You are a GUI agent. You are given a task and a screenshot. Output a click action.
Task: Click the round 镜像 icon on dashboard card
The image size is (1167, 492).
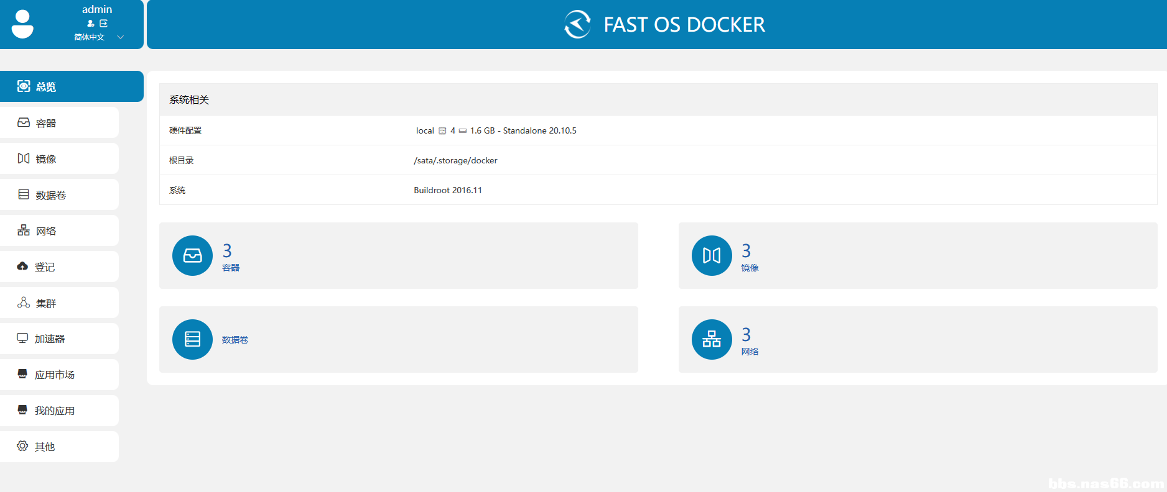point(712,255)
